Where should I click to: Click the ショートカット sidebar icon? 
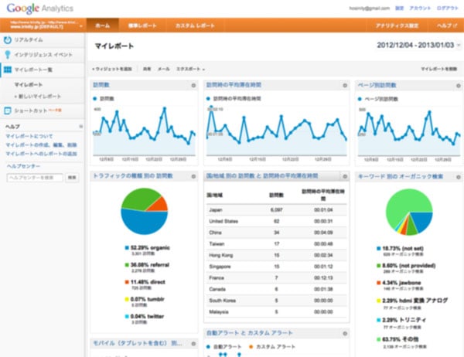pyautogui.click(x=8, y=110)
